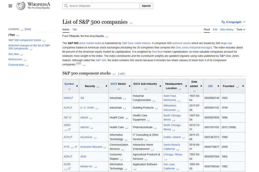This screenshot has height=172, width=259.
Task: Click the Search button
Action: 146,6
